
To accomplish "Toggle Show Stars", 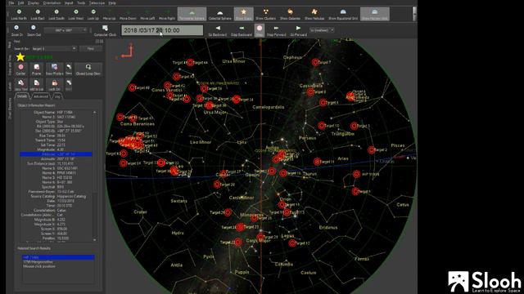I will tap(244, 14).
